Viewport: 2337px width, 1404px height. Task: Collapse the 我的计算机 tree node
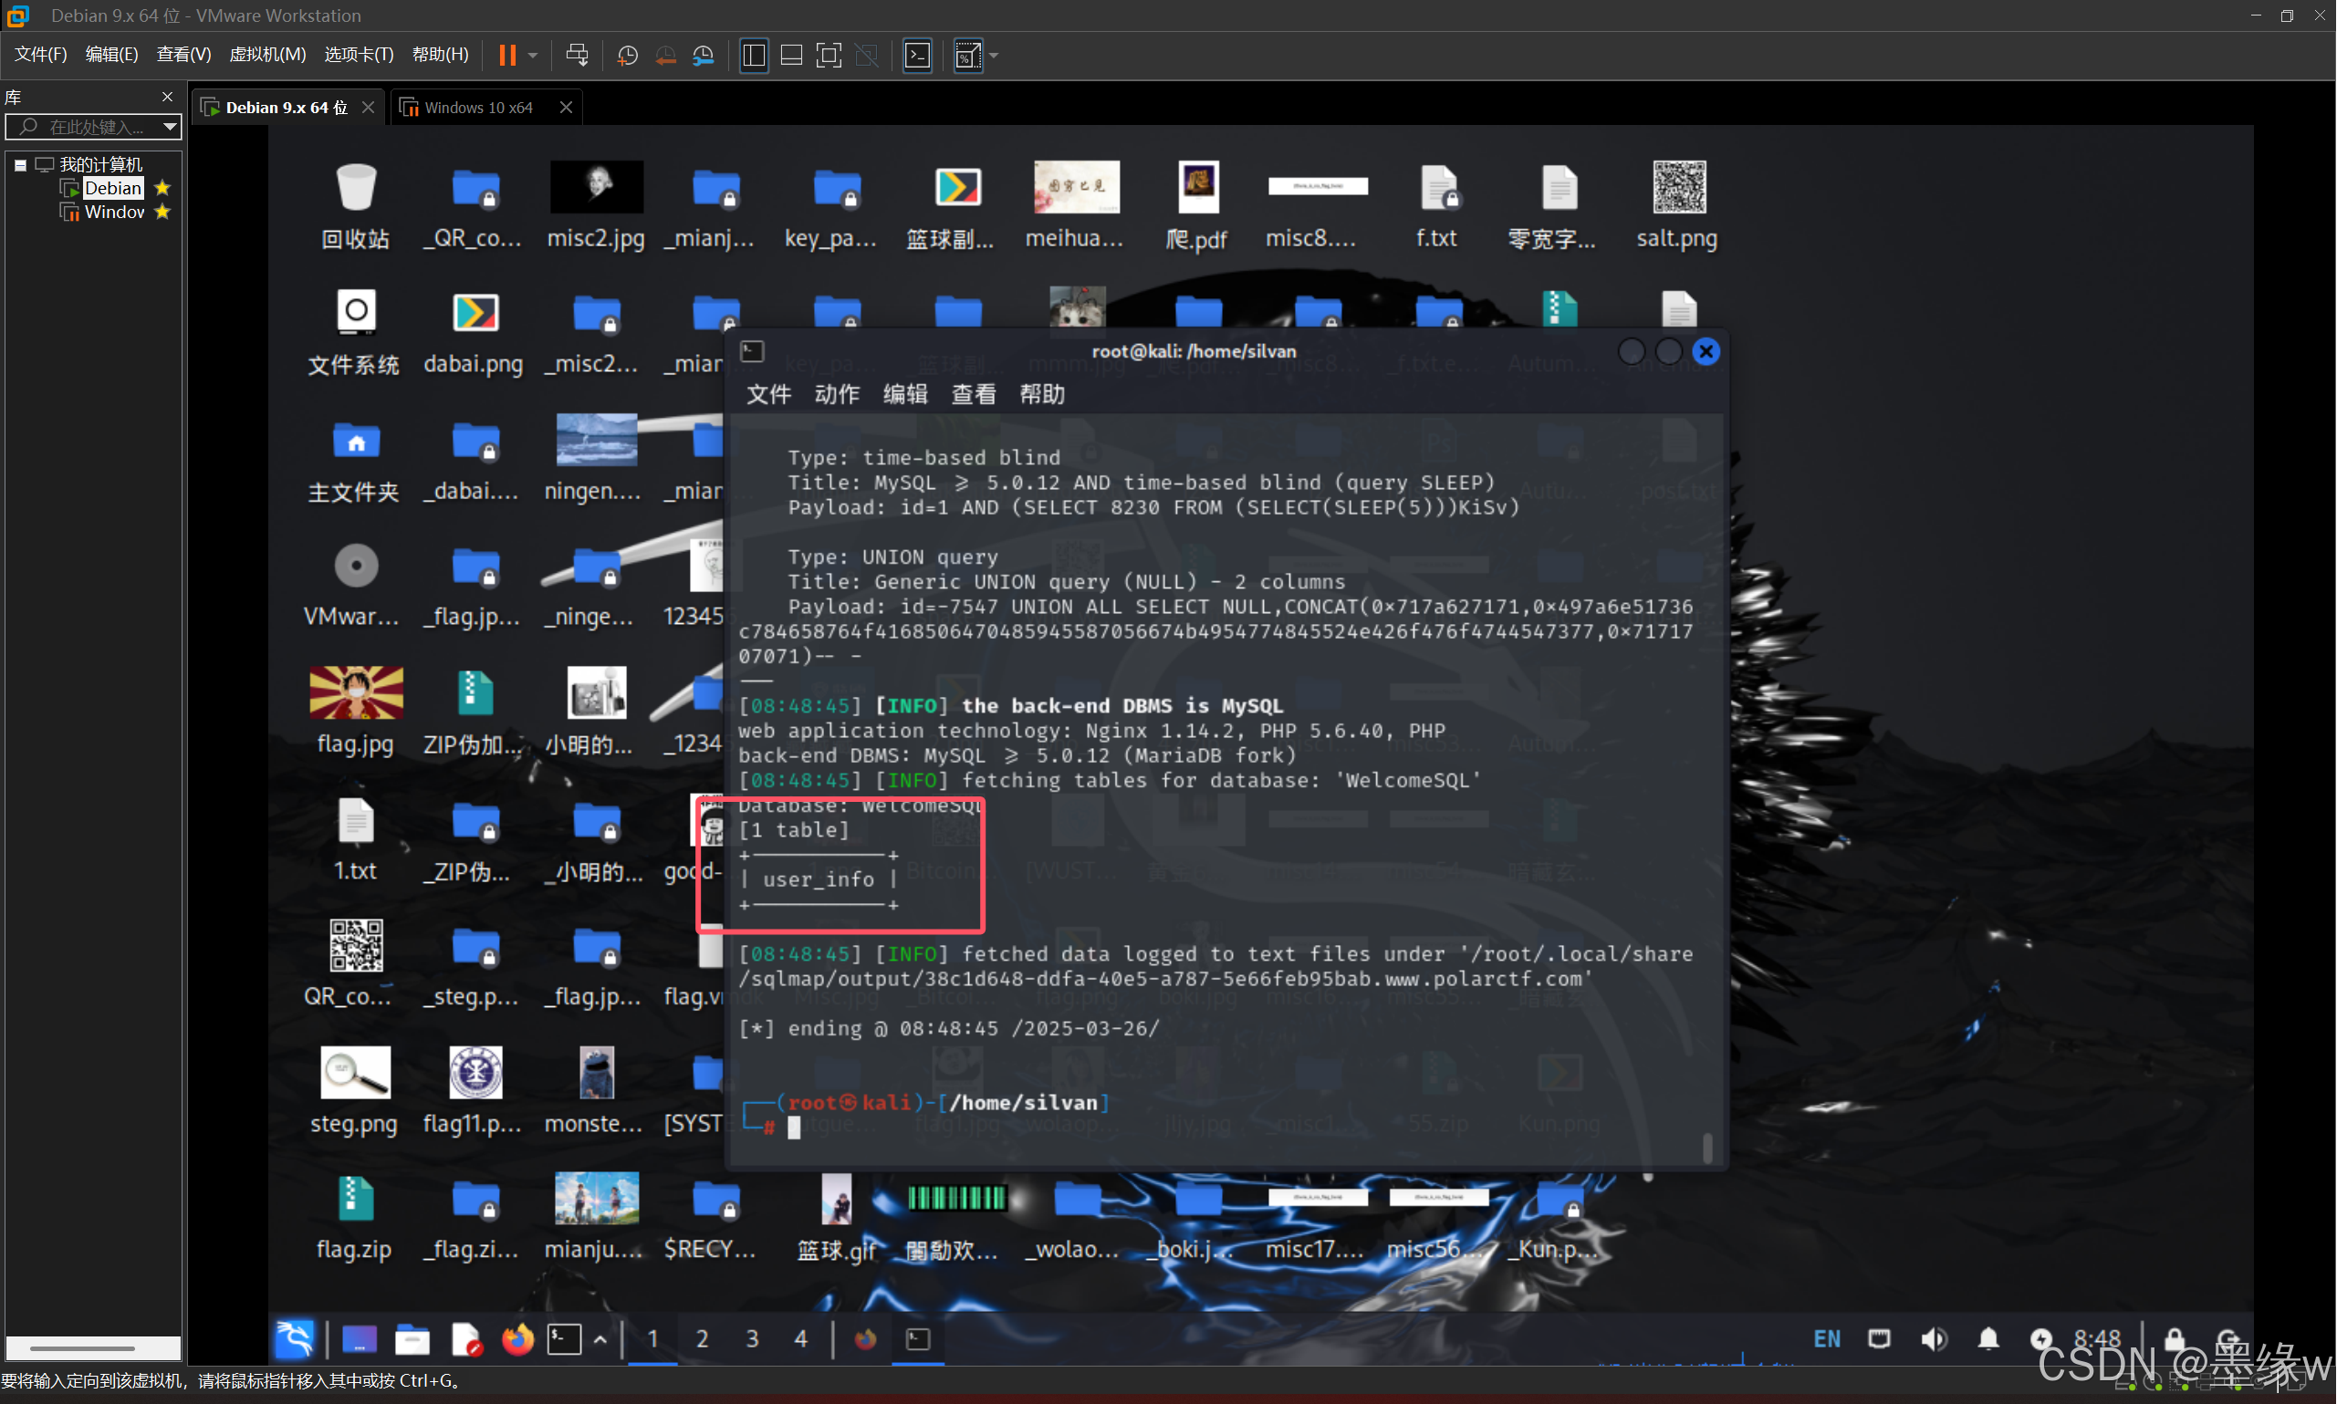coord(20,164)
